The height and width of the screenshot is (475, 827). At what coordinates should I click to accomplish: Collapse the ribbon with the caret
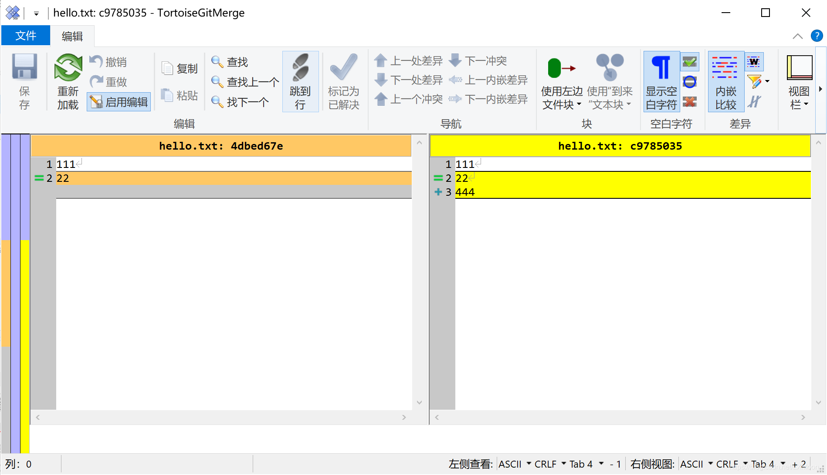[797, 36]
